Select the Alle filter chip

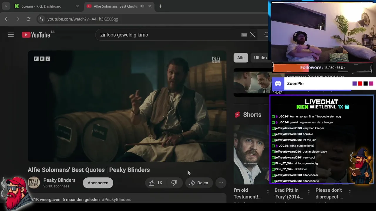pos(241,58)
